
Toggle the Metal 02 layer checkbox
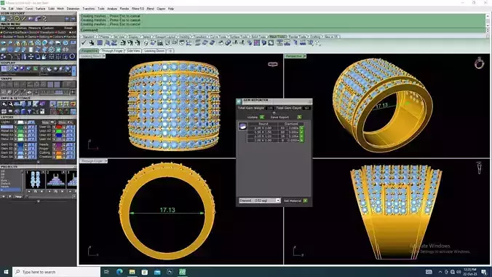pos(16,130)
